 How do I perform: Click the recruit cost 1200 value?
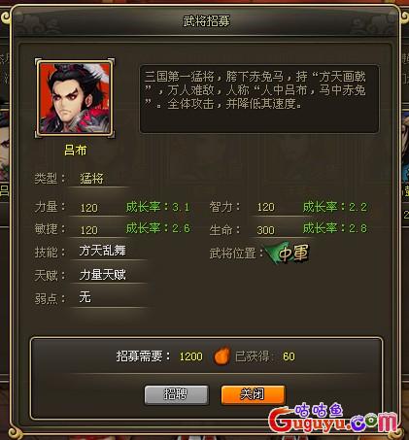[x=191, y=356]
